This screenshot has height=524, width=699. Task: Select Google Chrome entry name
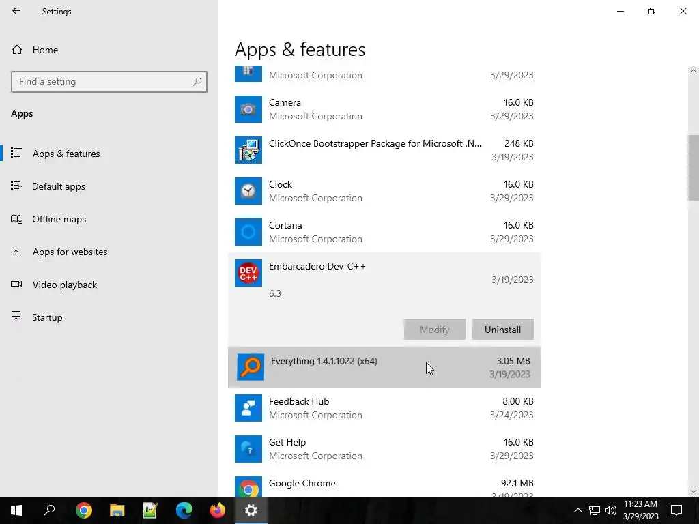[302, 484]
